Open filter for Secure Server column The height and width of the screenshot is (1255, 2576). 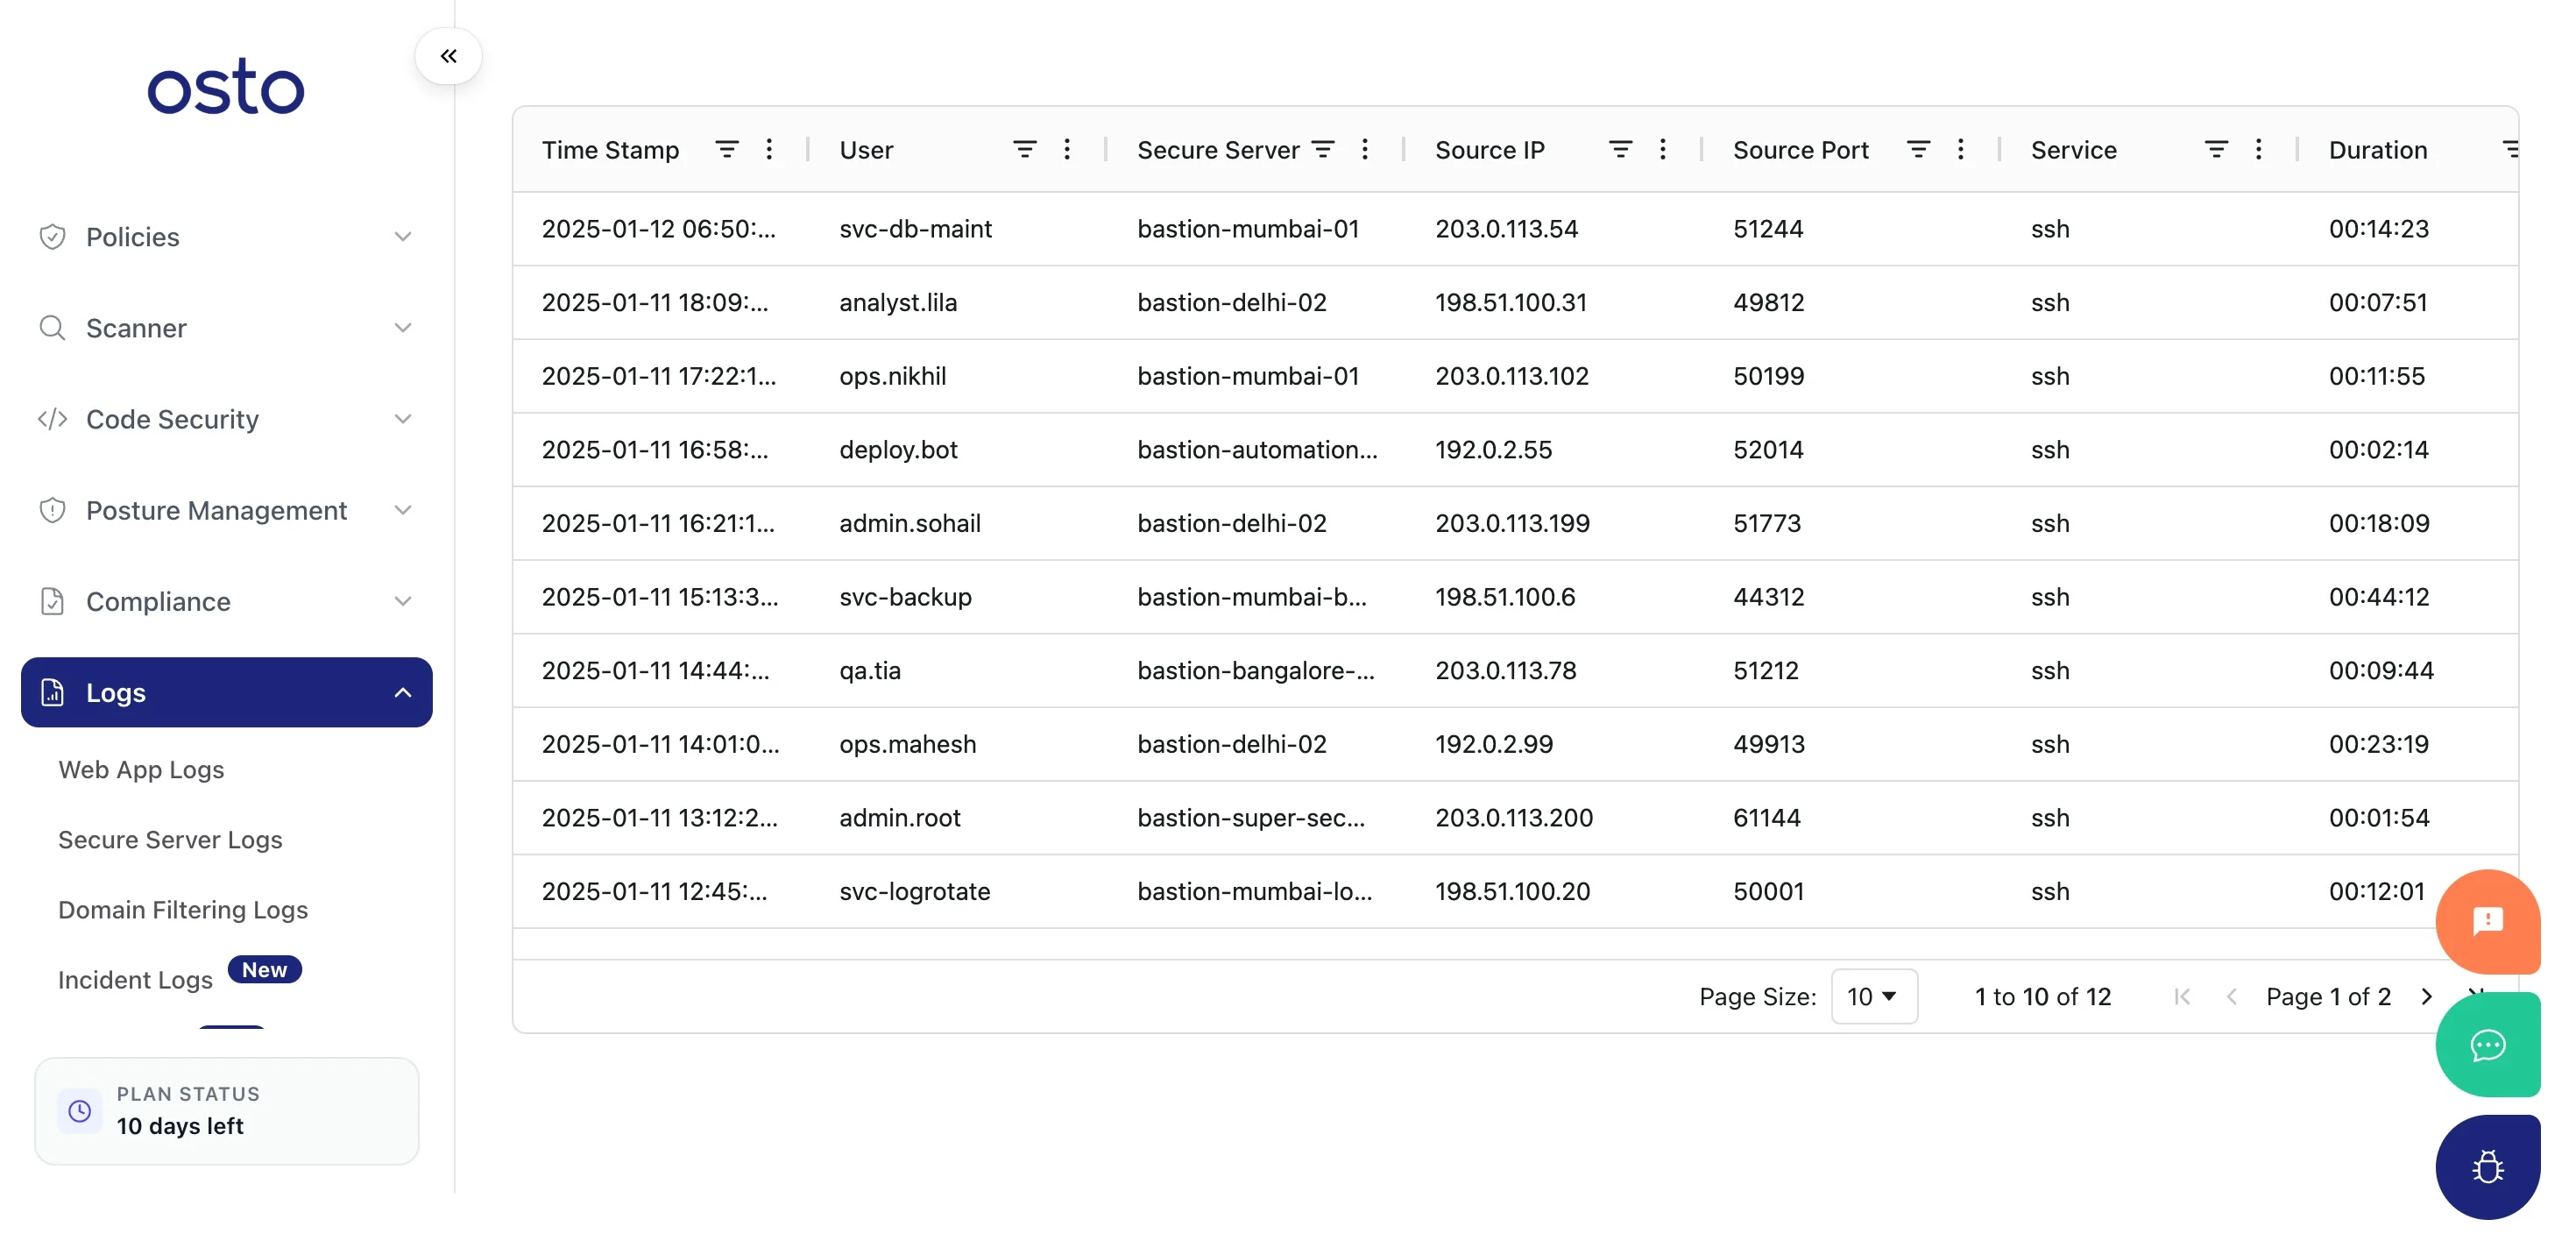tap(1323, 149)
